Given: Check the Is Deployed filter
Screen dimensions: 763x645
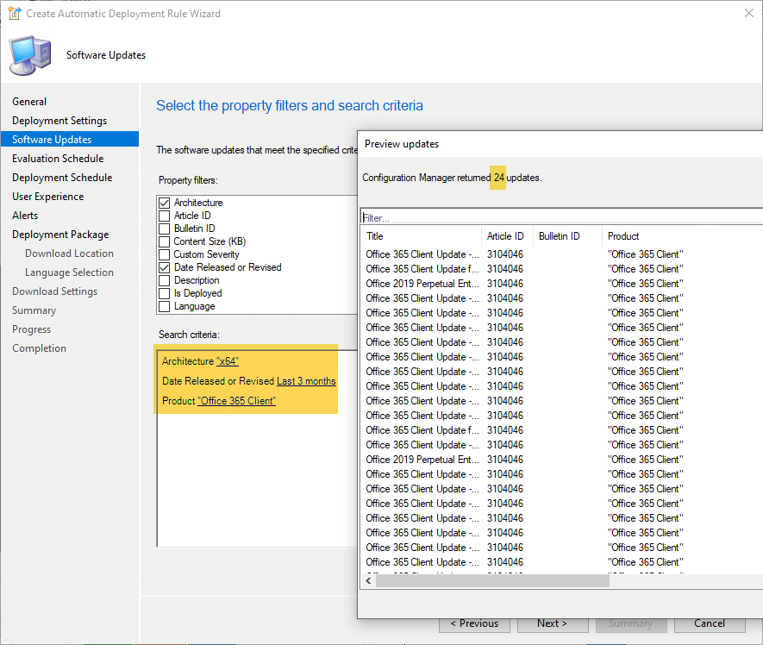Looking at the screenshot, I should pyautogui.click(x=165, y=293).
